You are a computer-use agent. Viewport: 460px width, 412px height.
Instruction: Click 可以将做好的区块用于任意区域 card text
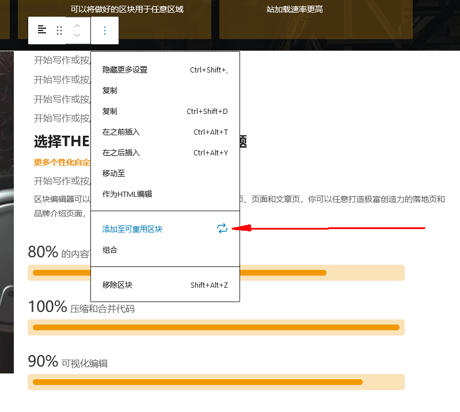(x=127, y=9)
